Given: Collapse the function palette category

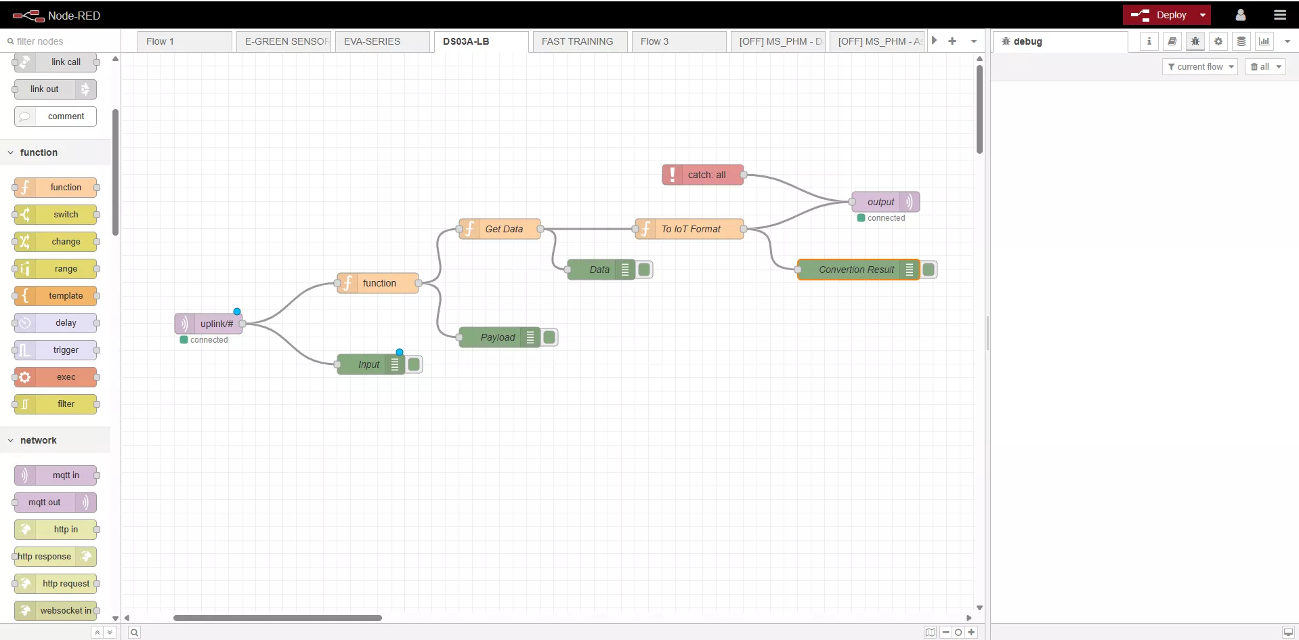Looking at the screenshot, I should pos(56,152).
